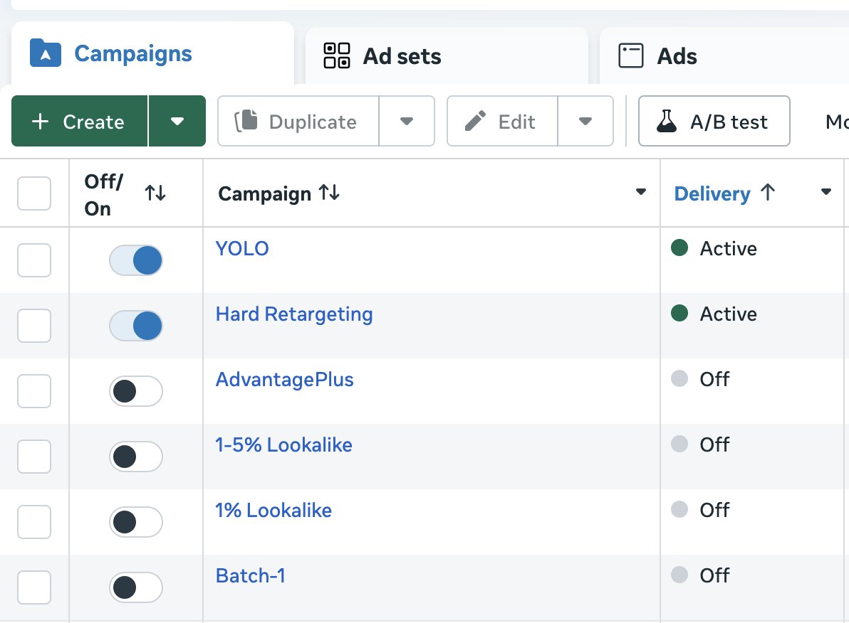
Task: Select the 1-5% Lookalike checkbox
Action: pos(34,457)
